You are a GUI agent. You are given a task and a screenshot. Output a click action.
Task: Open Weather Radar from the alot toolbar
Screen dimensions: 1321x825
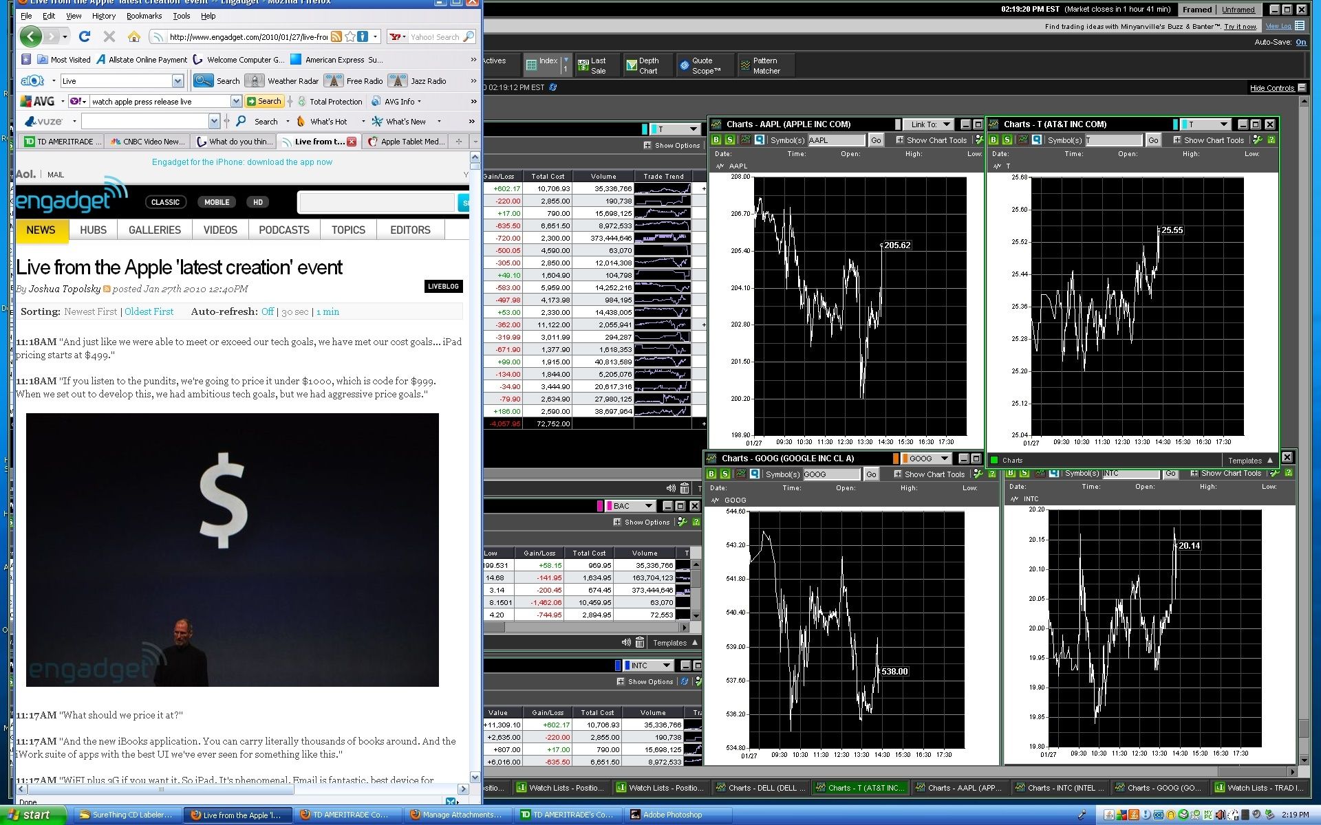[283, 81]
